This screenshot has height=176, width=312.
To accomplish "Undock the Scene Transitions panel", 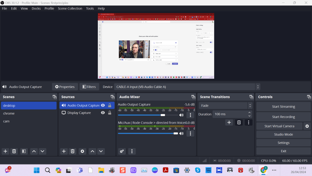I will click(251, 97).
